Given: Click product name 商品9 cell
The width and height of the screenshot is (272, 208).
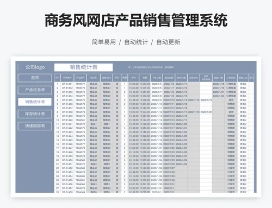Looking at the screenshot, I should [94, 164].
